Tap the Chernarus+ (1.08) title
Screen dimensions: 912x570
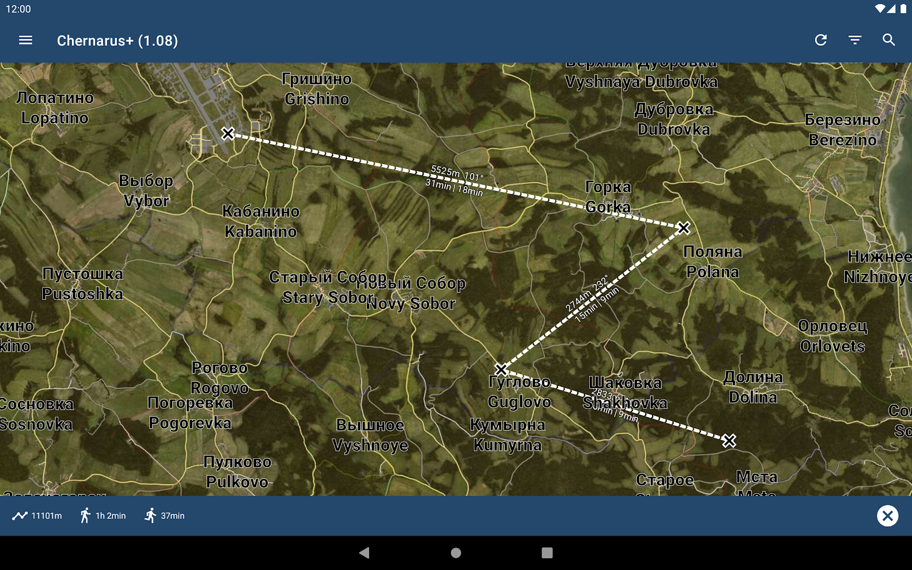tap(117, 41)
